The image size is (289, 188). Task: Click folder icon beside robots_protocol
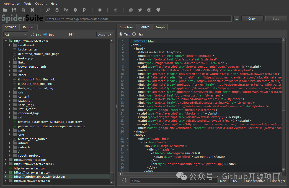15,156
